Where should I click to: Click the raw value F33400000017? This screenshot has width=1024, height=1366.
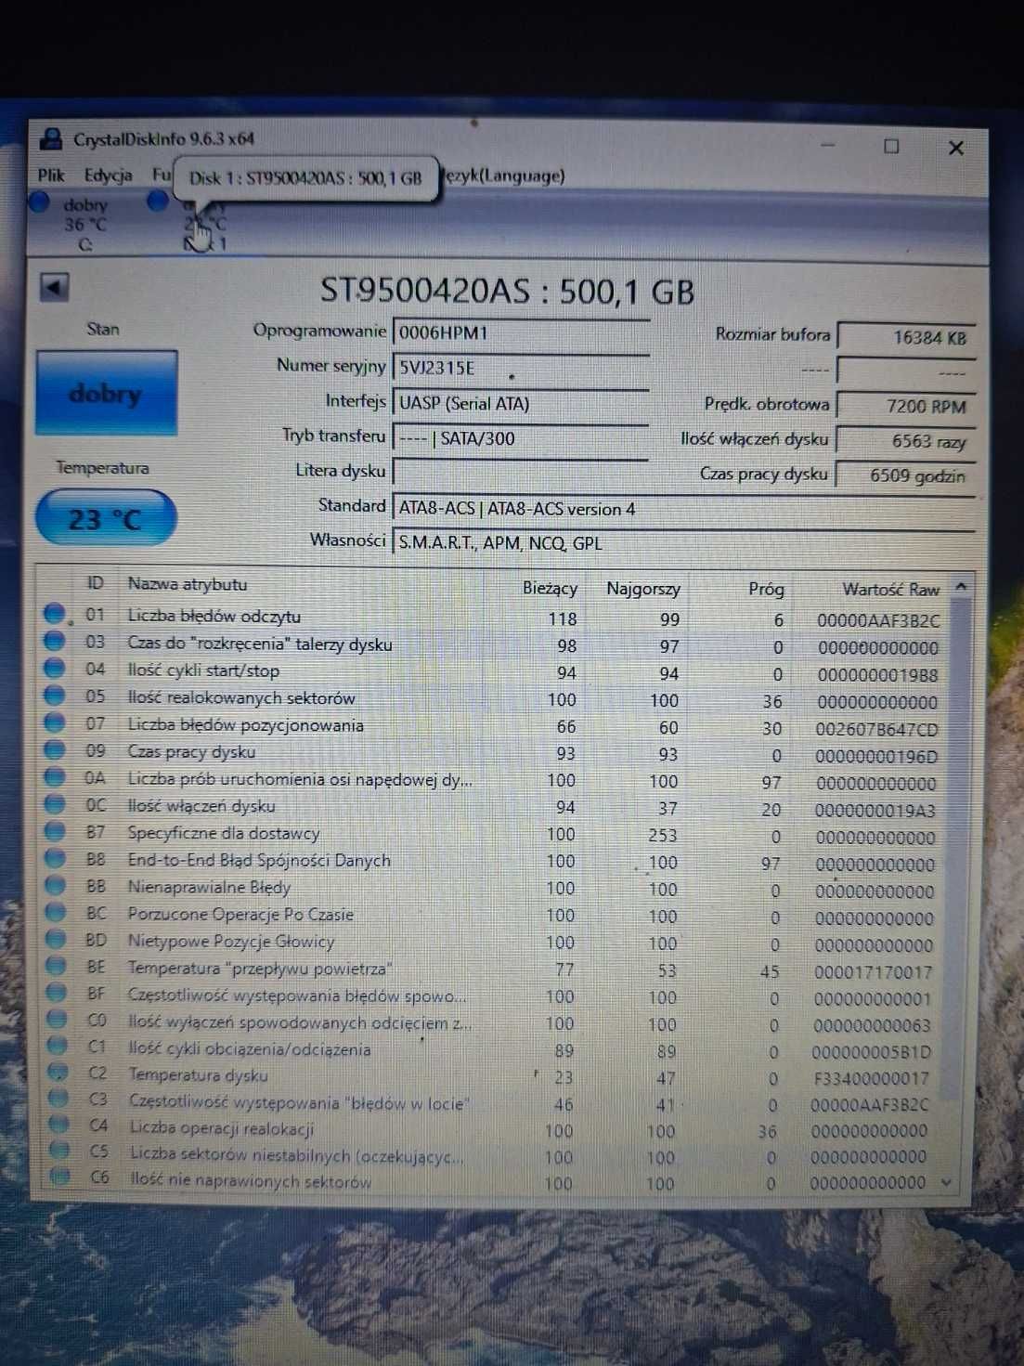tap(872, 1079)
